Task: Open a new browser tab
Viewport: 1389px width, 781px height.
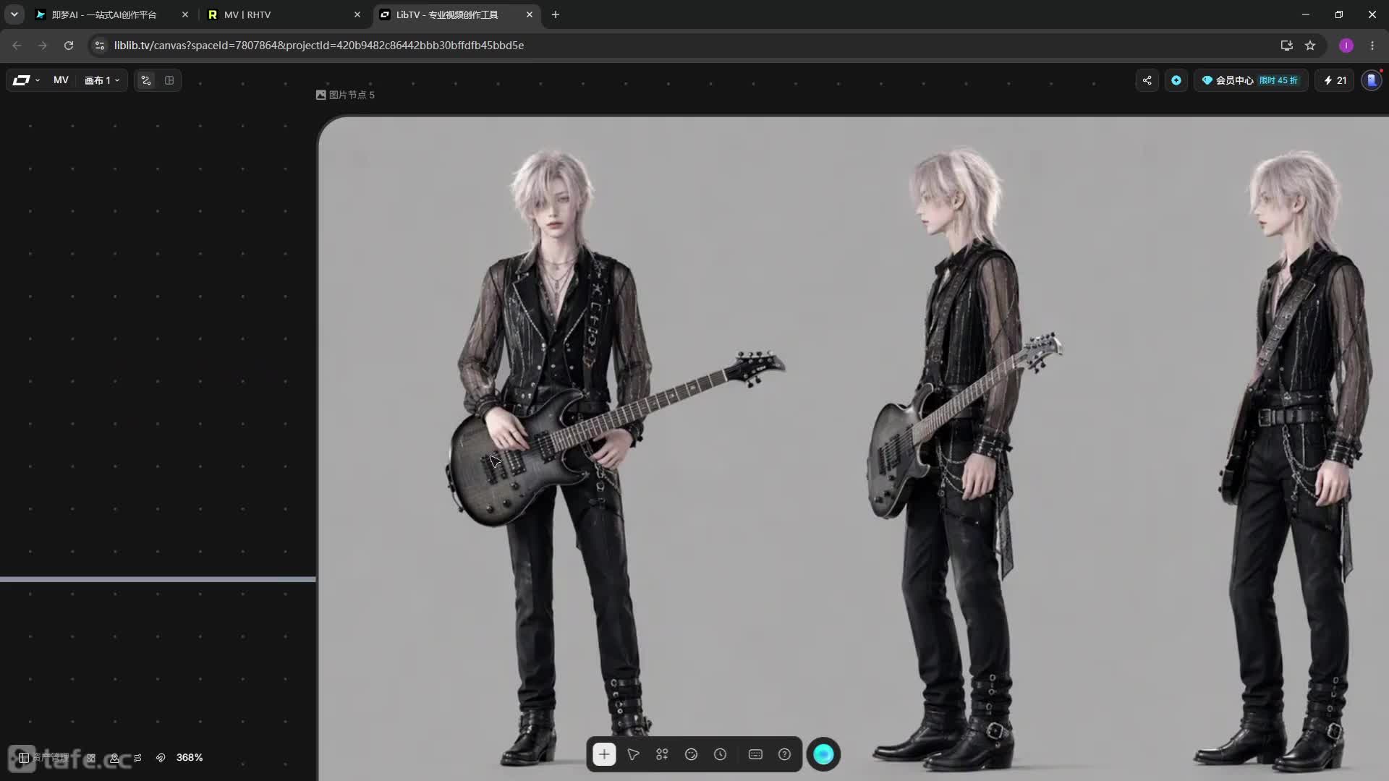Action: [x=555, y=14]
